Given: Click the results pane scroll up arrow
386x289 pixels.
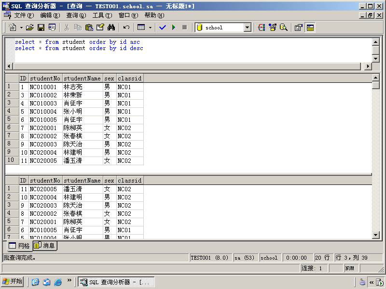Looking at the screenshot, I should tap(375, 78).
